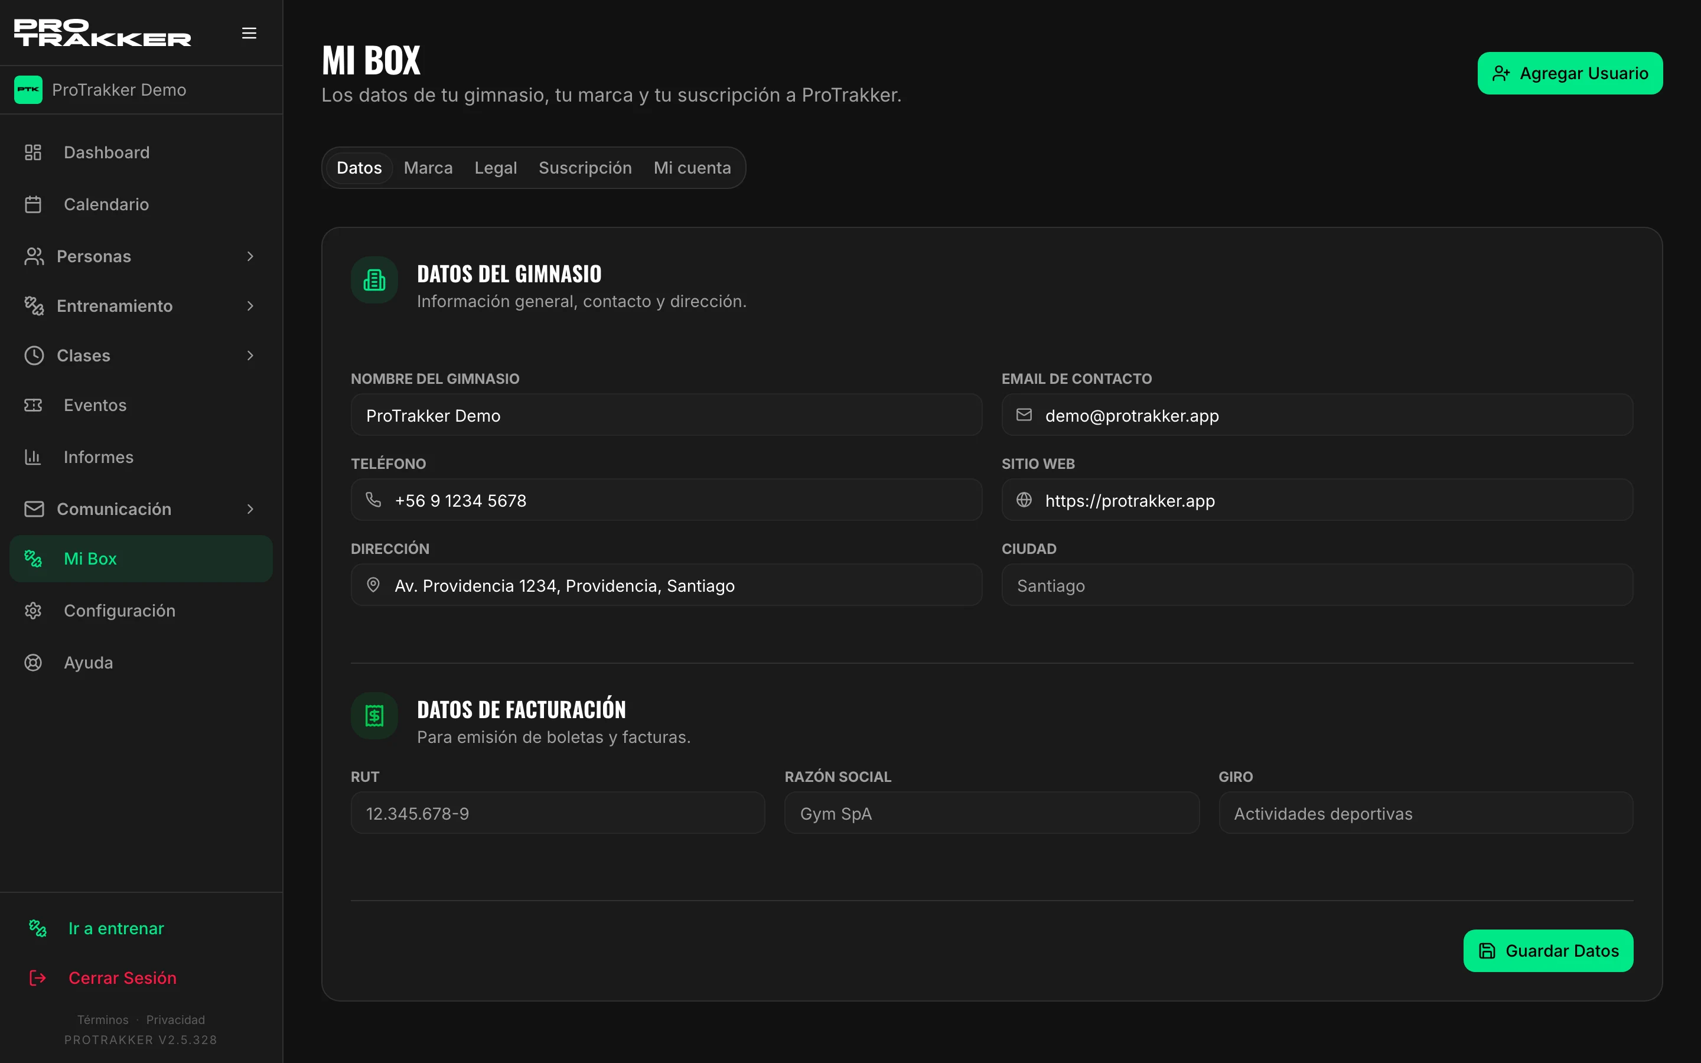Click the Informes bar chart icon

(x=33, y=457)
